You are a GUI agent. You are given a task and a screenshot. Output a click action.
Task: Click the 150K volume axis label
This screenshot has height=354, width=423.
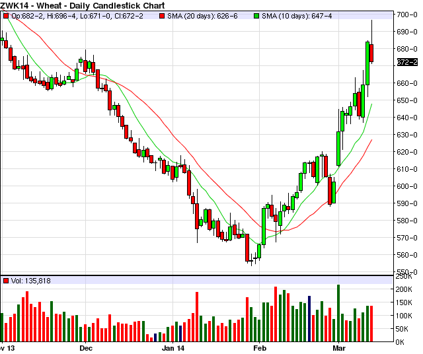[x=404, y=302]
